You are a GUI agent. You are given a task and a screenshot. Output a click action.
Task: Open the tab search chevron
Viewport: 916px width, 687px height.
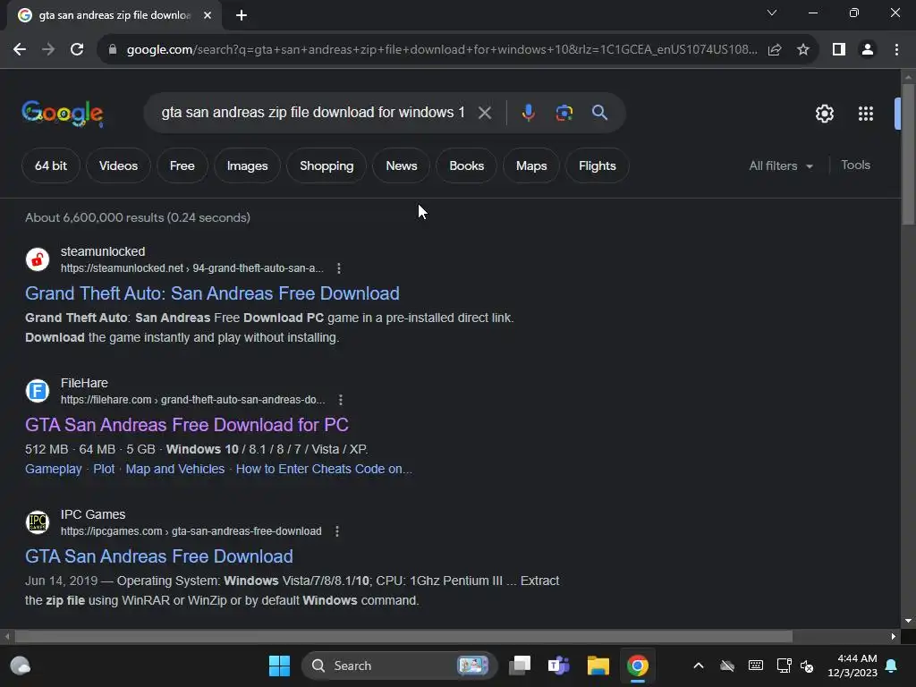pyautogui.click(x=772, y=13)
